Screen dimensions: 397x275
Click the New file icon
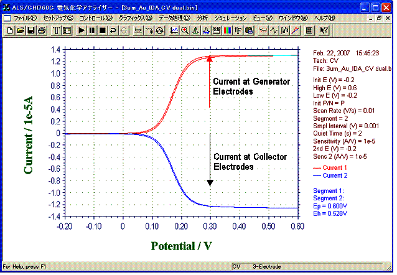pos(9,30)
